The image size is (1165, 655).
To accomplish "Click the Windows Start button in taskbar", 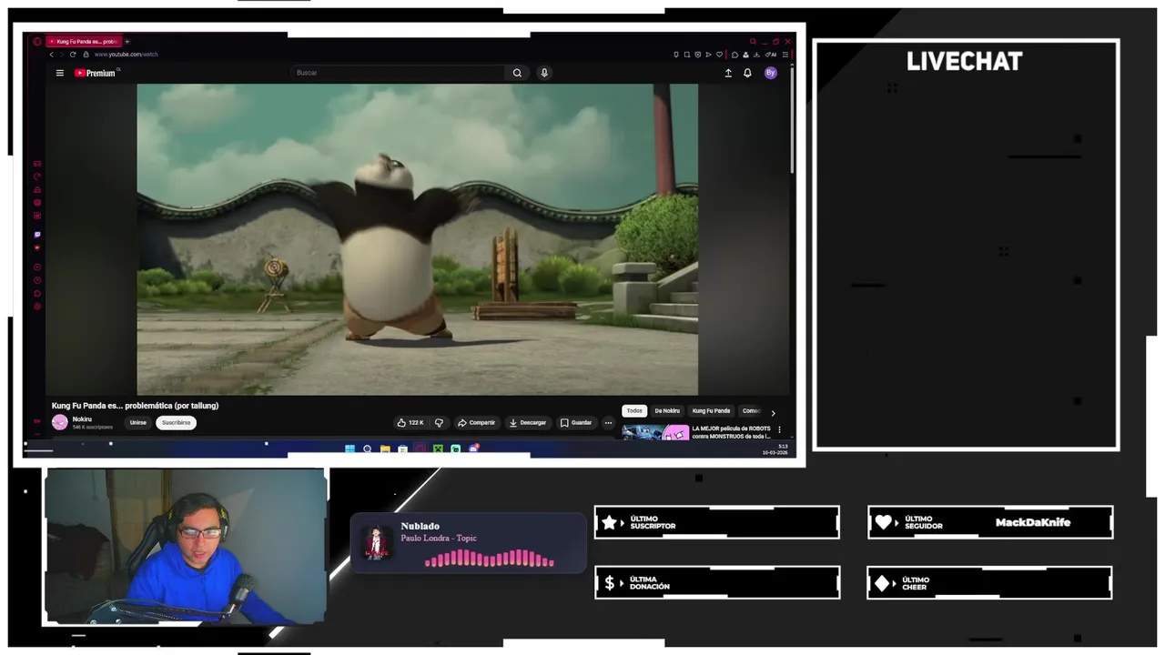I will click(350, 448).
